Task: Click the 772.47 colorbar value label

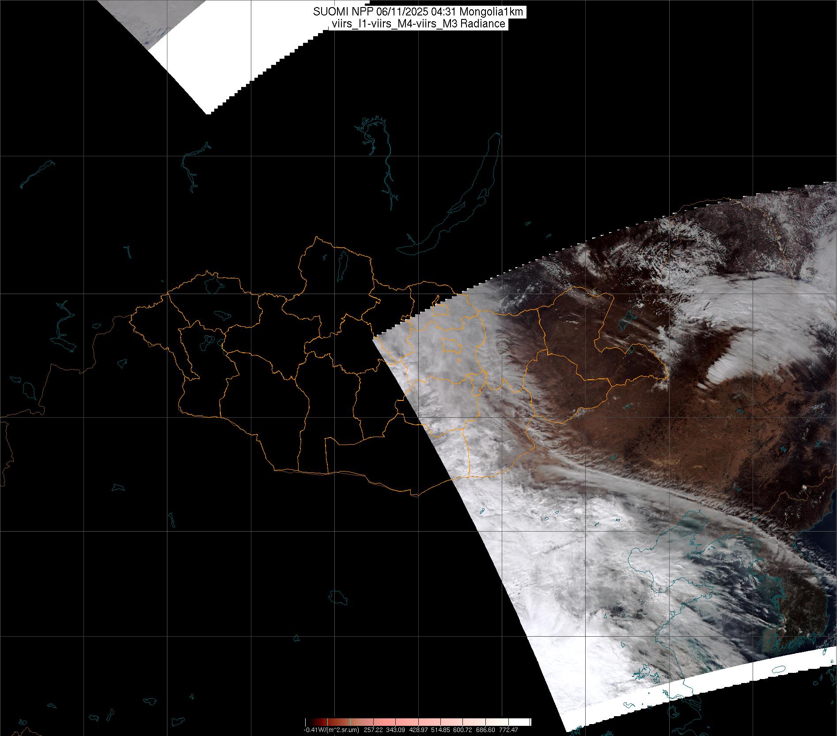Action: point(508,730)
